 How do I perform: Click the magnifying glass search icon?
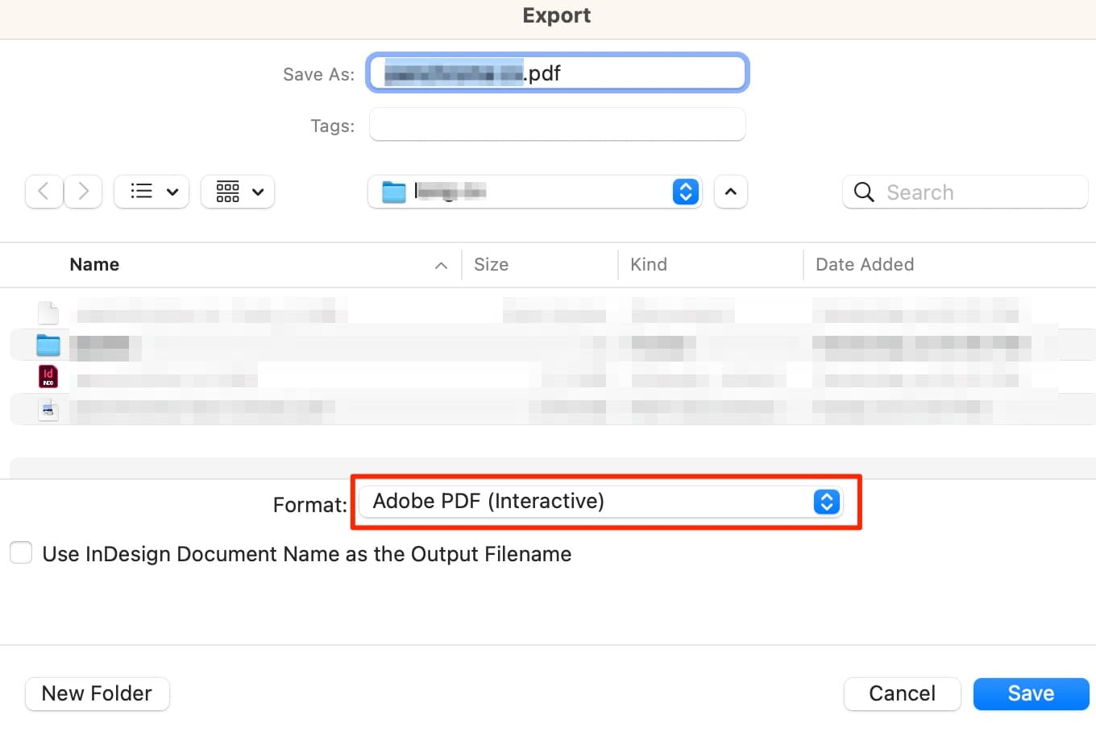click(x=863, y=192)
